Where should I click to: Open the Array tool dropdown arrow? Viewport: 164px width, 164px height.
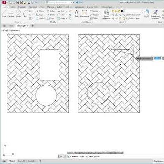[67, 18]
